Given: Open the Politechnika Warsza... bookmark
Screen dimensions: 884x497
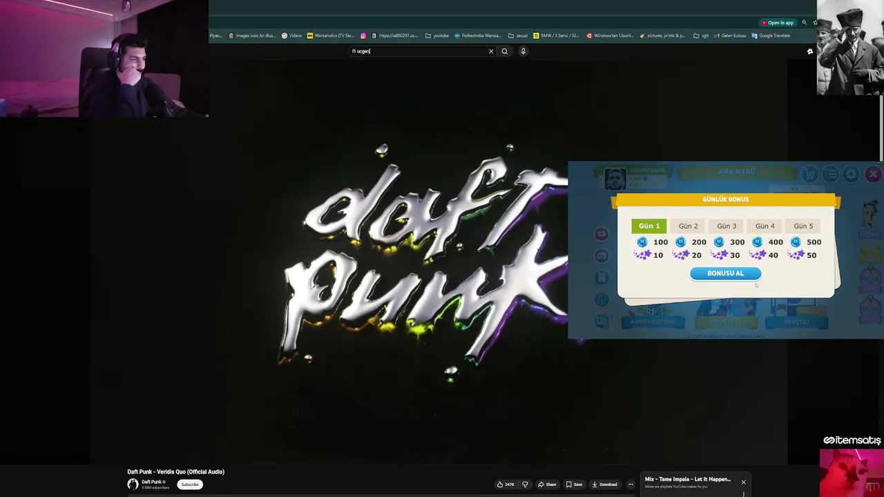Looking at the screenshot, I should [x=478, y=36].
